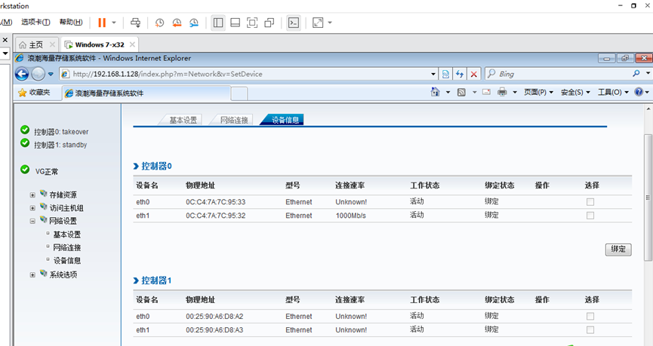Switch to the 基本设置 tab
653x346 pixels.
[183, 120]
